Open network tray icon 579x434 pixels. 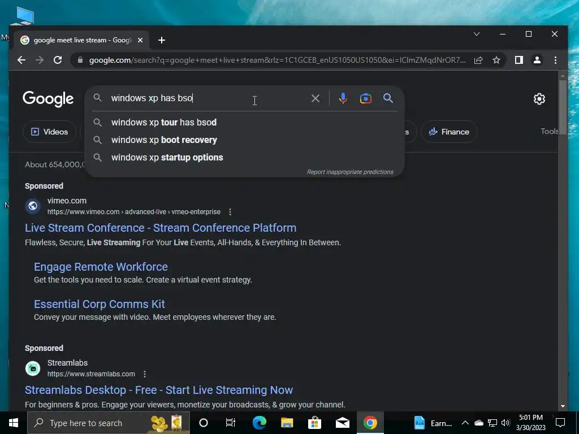coord(492,423)
